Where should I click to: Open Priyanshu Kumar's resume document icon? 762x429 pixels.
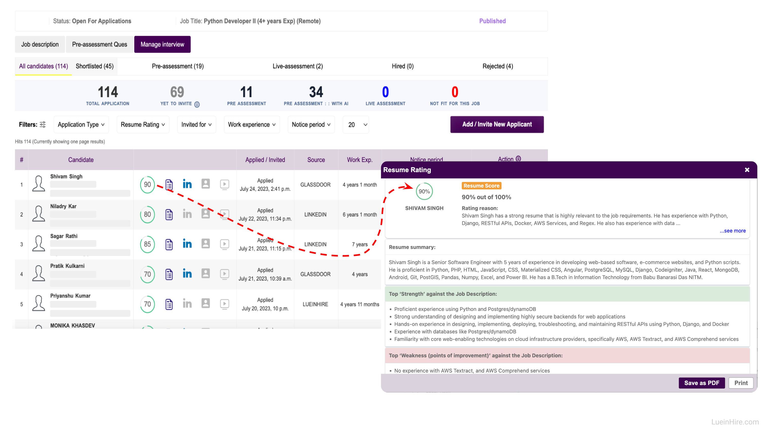(x=169, y=304)
